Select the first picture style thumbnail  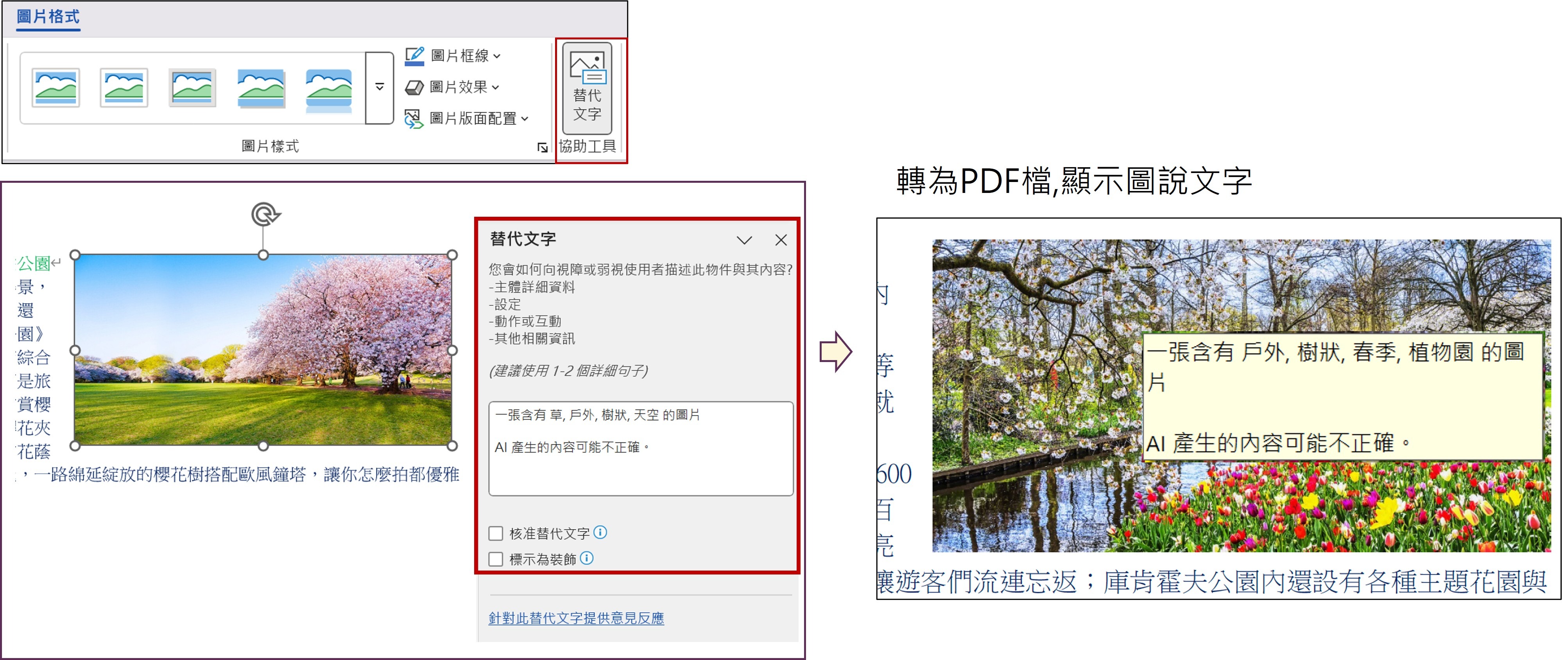click(56, 87)
